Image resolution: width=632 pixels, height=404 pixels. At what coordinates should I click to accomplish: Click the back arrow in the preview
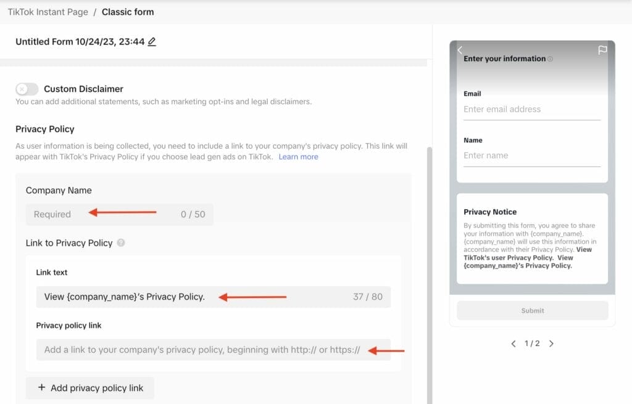[x=460, y=50]
